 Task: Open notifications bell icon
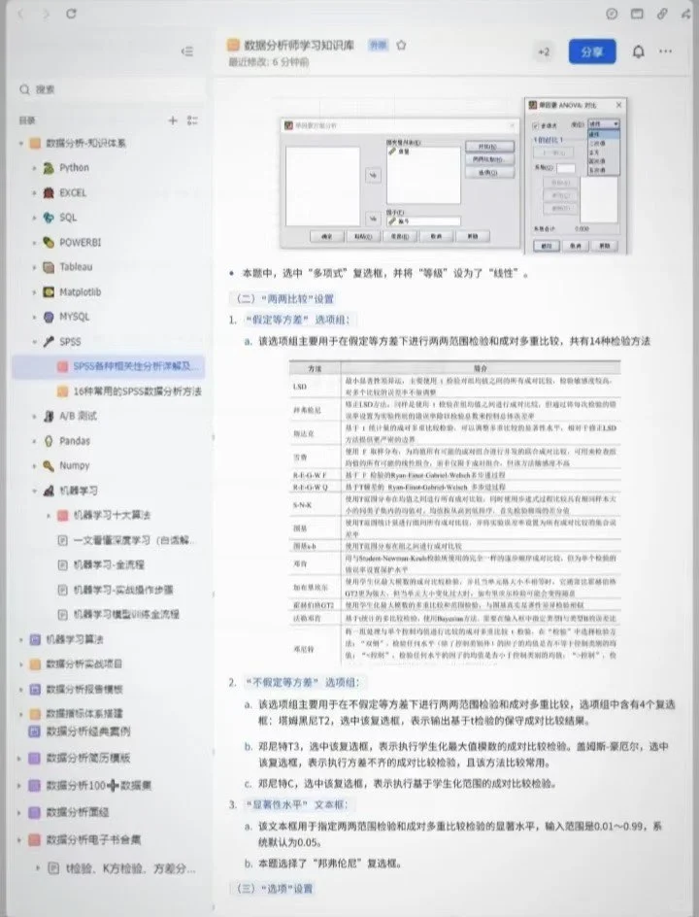tap(638, 52)
